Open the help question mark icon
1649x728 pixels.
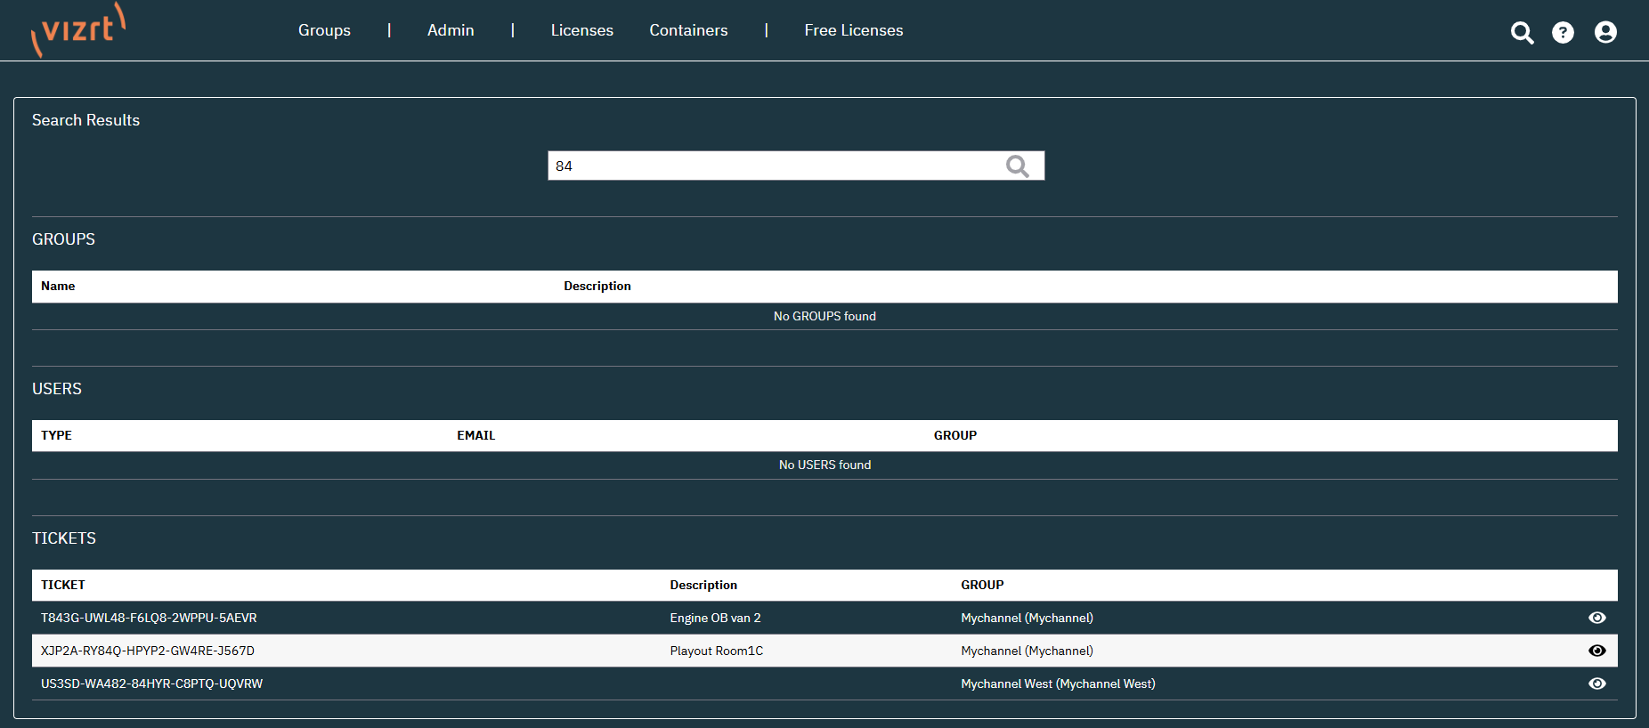(1563, 33)
